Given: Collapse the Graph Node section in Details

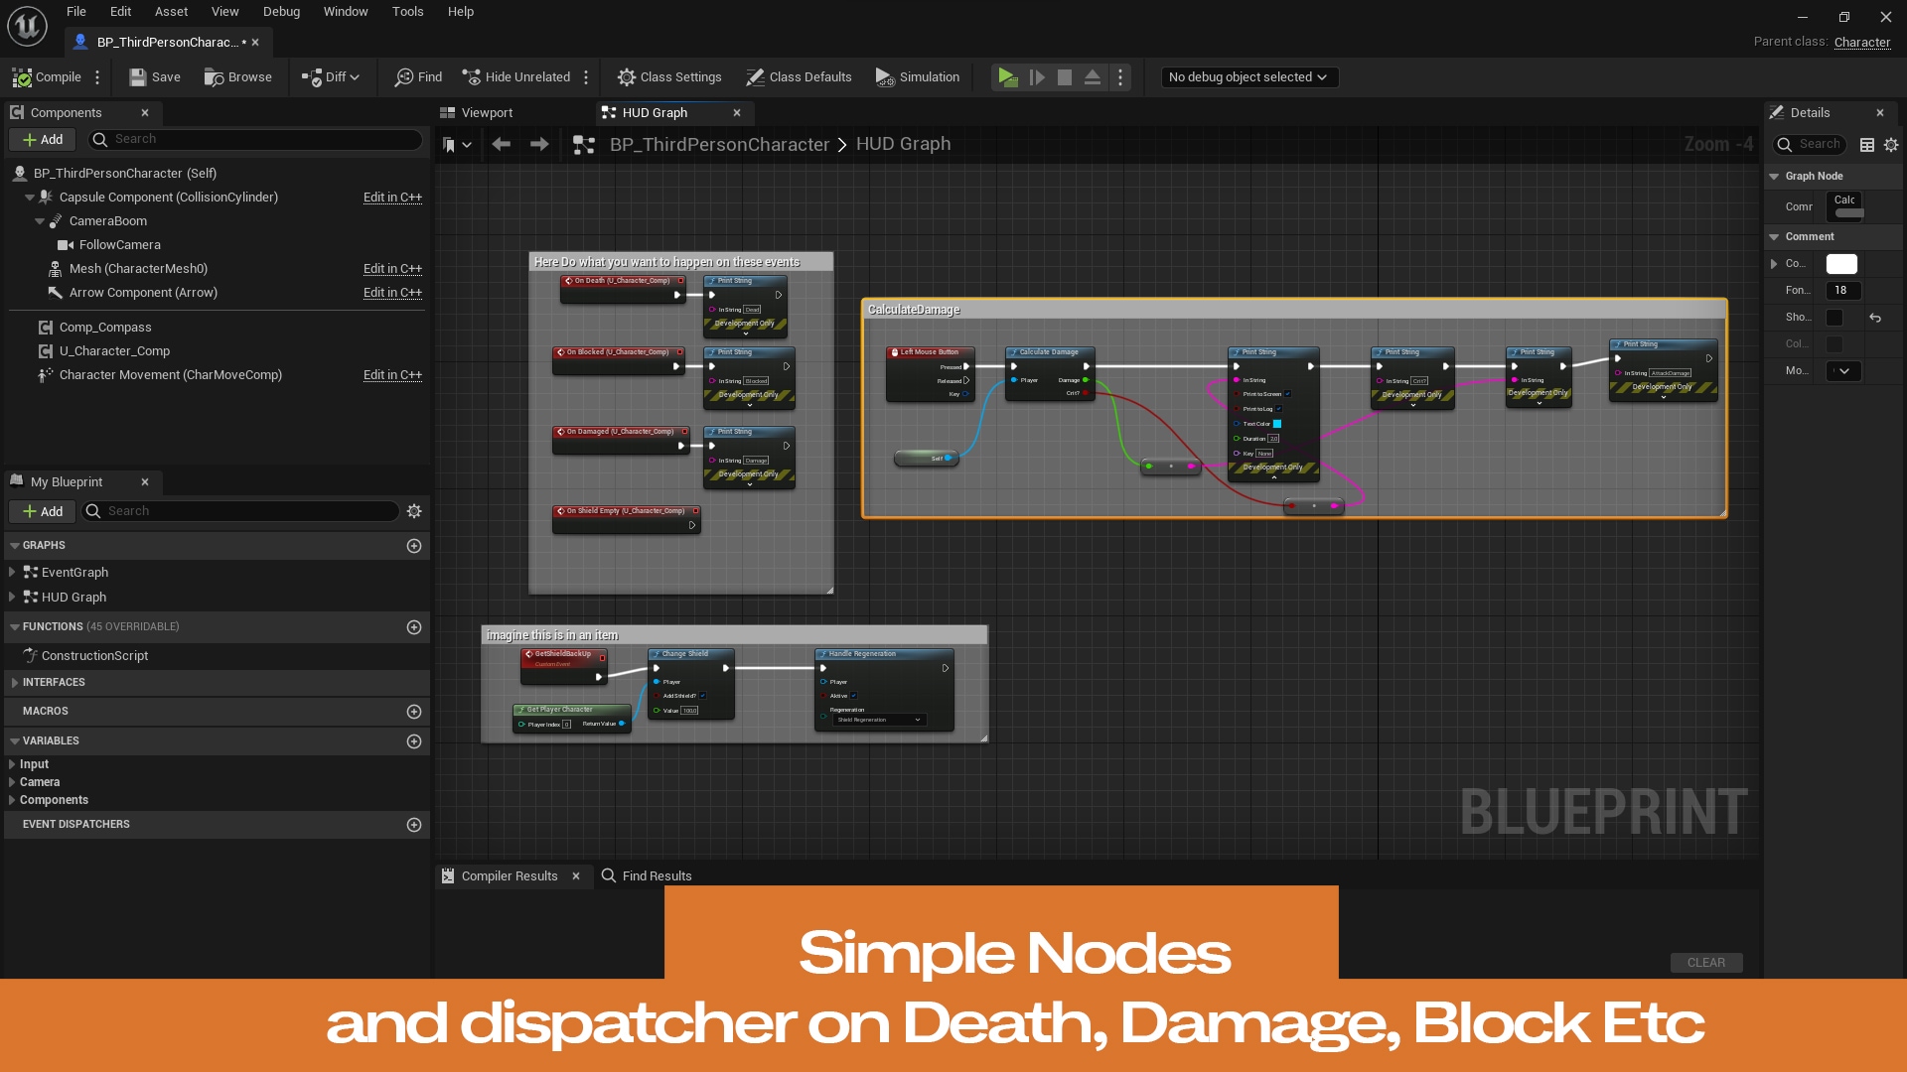Looking at the screenshot, I should coord(1775,176).
